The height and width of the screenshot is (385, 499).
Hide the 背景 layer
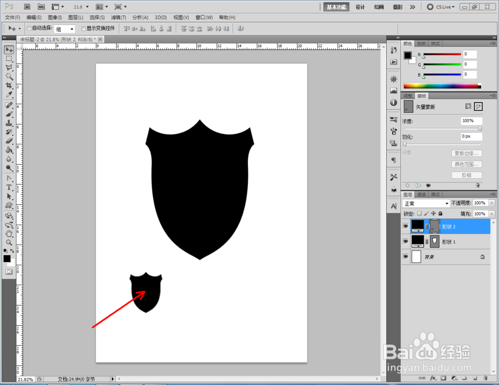tap(405, 256)
